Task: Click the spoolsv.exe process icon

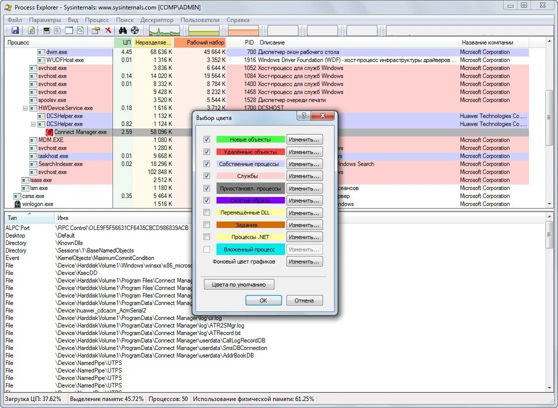Action: pos(33,100)
